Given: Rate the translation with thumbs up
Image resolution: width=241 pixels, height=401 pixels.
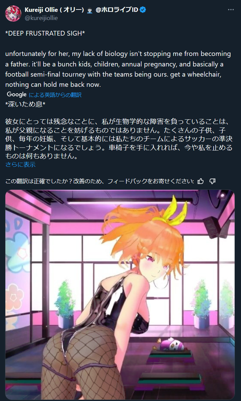Looking at the screenshot, I should coord(200,181).
